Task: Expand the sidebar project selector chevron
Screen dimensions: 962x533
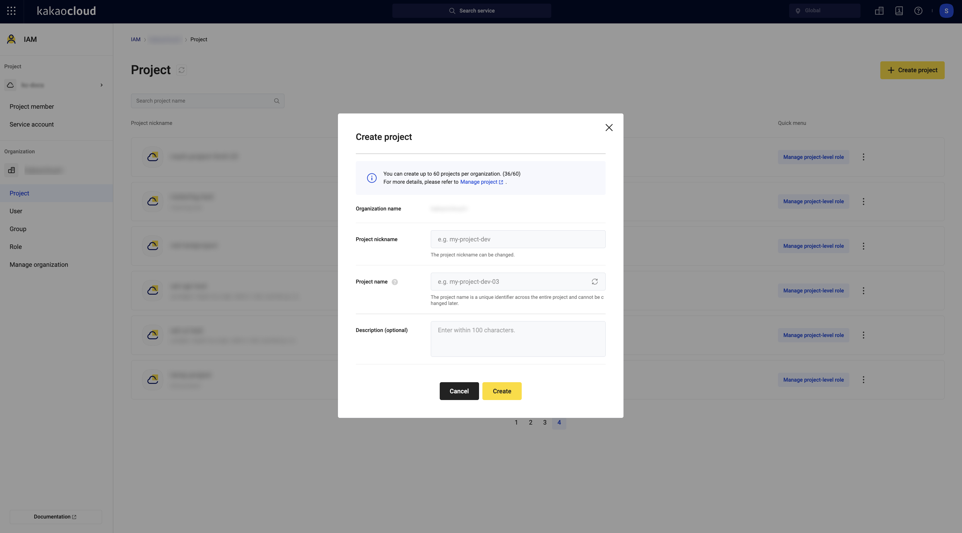Action: coord(101,85)
